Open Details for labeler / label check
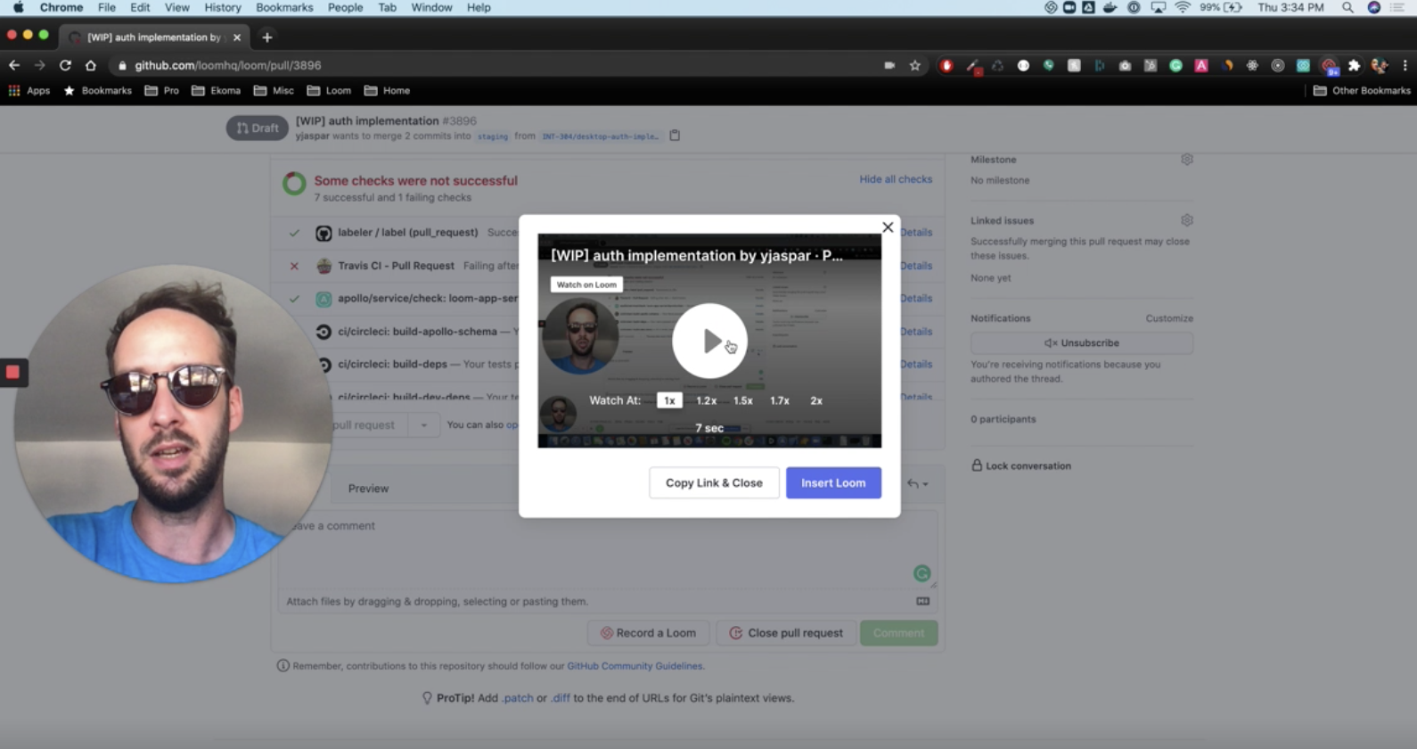1417x749 pixels. [916, 232]
